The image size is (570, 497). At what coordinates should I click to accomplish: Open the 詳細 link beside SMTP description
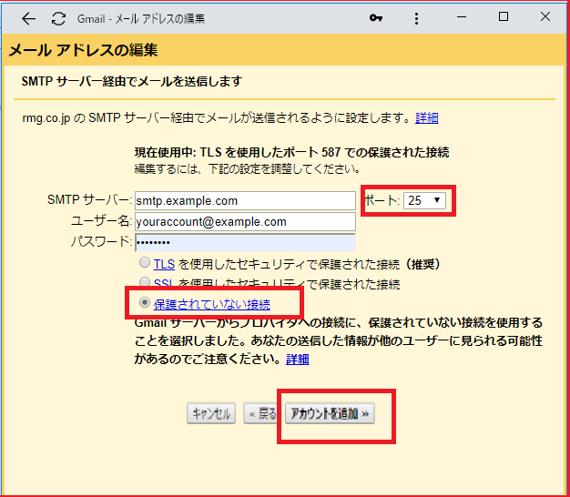click(427, 118)
